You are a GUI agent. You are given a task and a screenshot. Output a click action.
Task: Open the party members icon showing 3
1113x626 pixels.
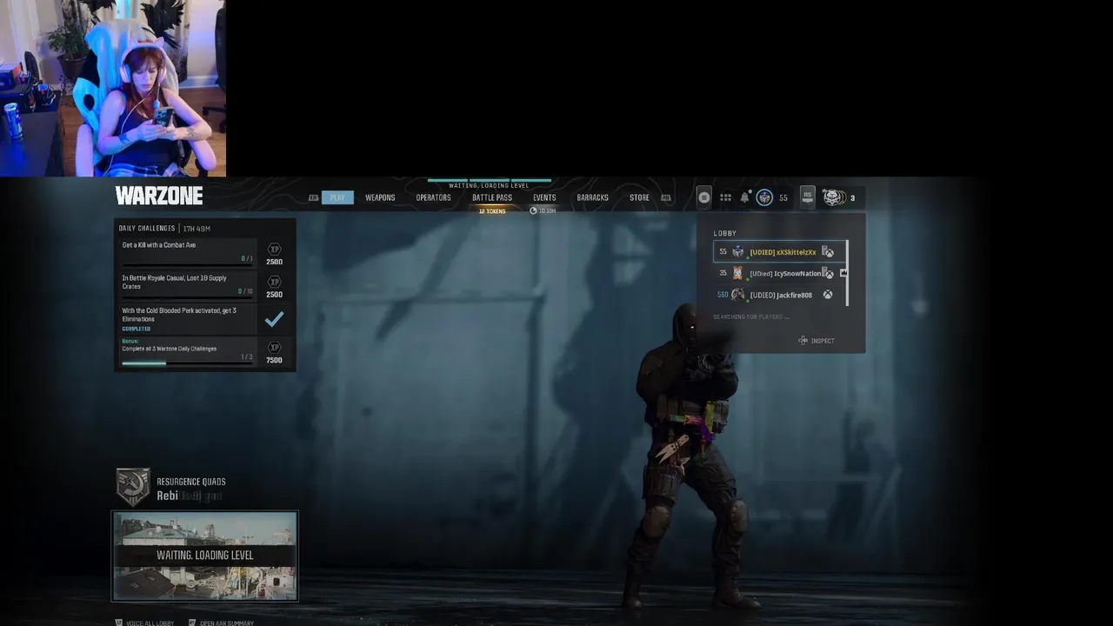tap(834, 197)
